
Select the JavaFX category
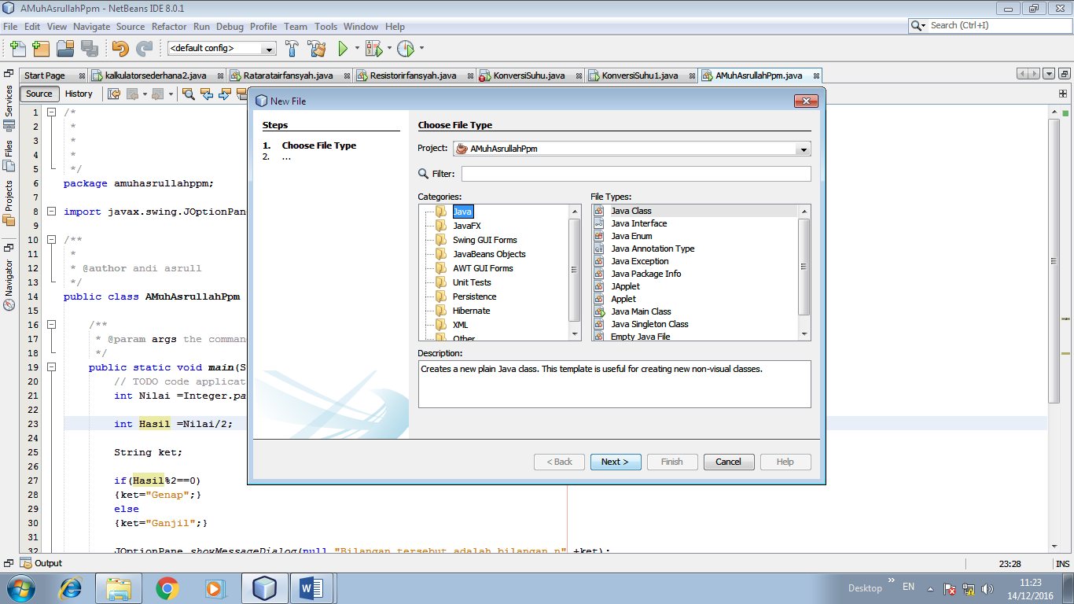coord(466,226)
